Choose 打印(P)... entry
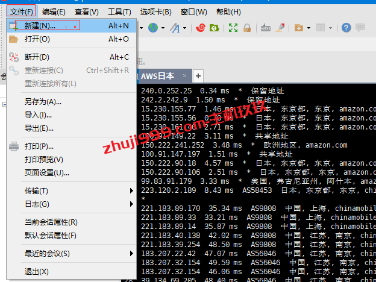This screenshot has height=282, width=376. 72,146
